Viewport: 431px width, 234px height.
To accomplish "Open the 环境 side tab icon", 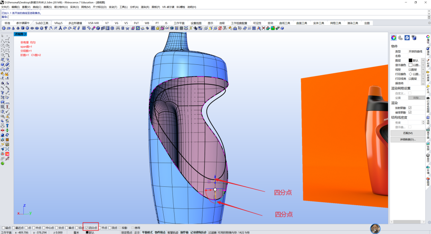I will click(428, 170).
